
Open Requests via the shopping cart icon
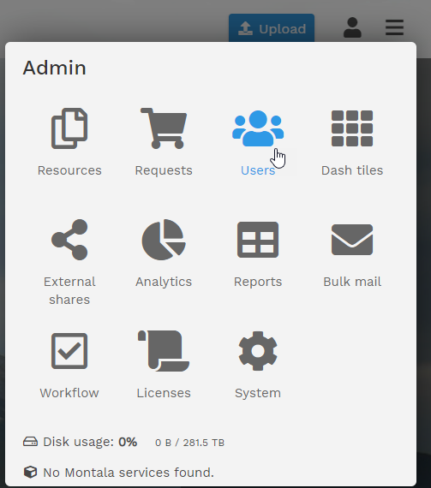point(164,128)
